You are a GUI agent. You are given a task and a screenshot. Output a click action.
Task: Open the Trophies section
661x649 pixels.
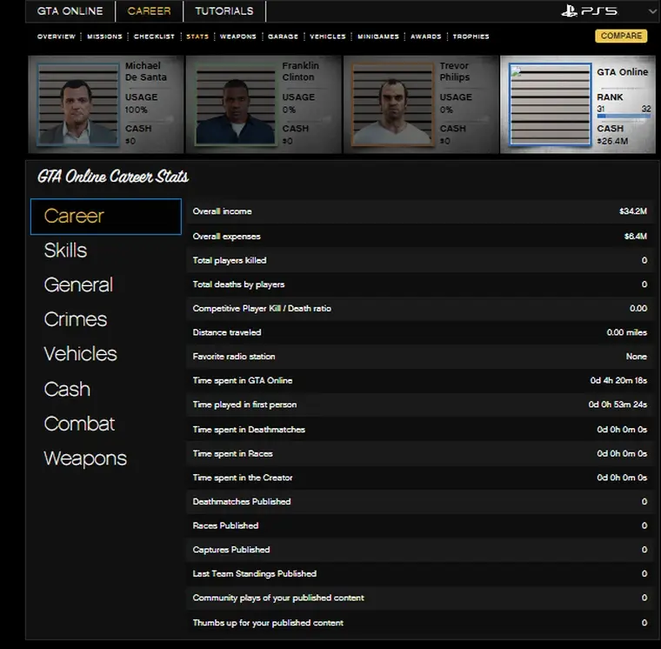tap(471, 37)
